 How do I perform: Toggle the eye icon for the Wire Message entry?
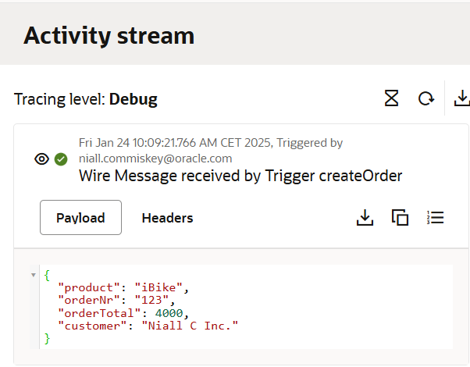[x=41, y=159]
